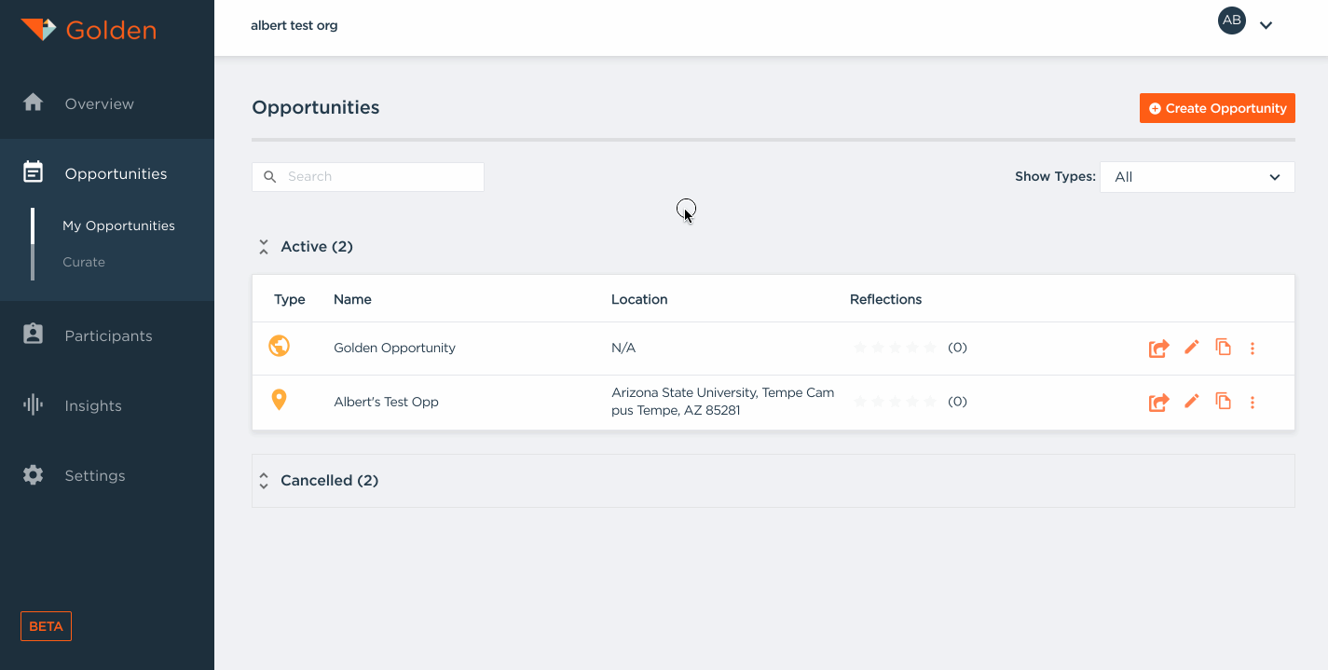Image resolution: width=1328 pixels, height=670 pixels.
Task: Edit Albert's Test Opp with pencil icon
Action: (1191, 402)
